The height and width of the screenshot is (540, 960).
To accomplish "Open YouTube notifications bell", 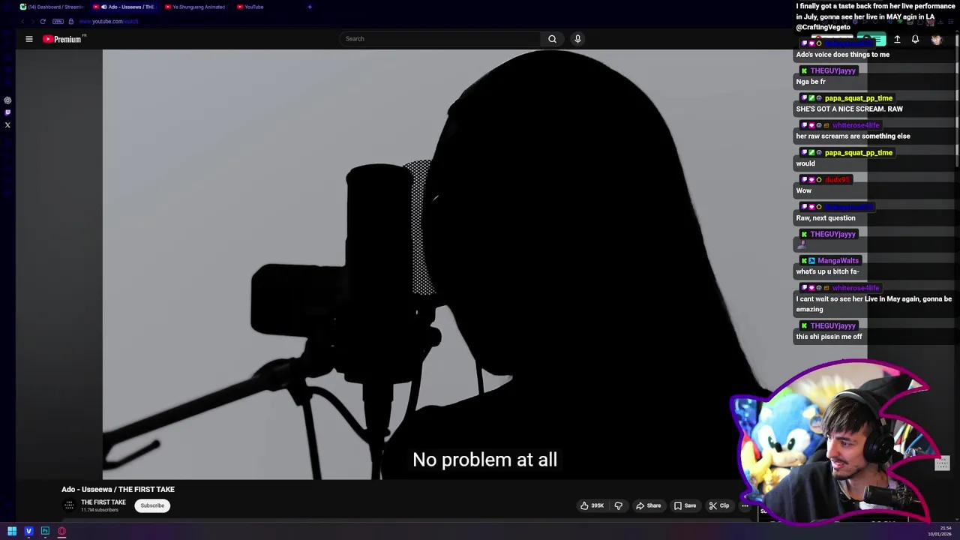I will [x=915, y=39].
